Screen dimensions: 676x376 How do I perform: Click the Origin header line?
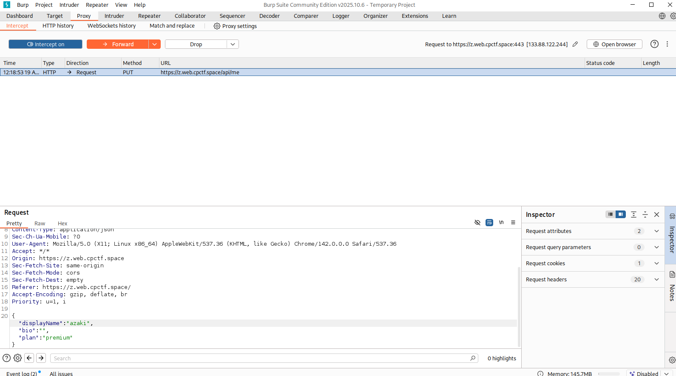(68, 258)
